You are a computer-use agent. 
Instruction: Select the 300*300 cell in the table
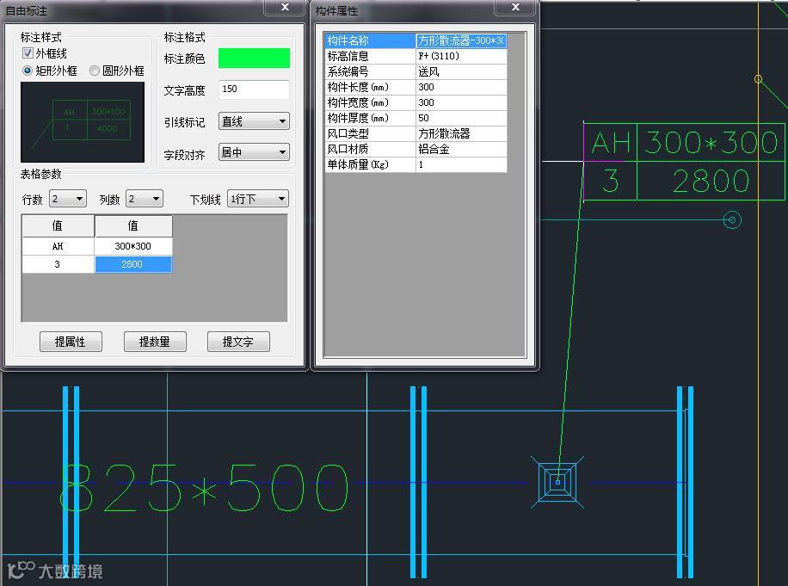pyautogui.click(x=133, y=246)
